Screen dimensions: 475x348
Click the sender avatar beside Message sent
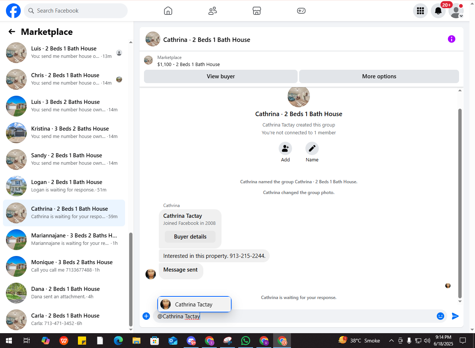coord(151,274)
